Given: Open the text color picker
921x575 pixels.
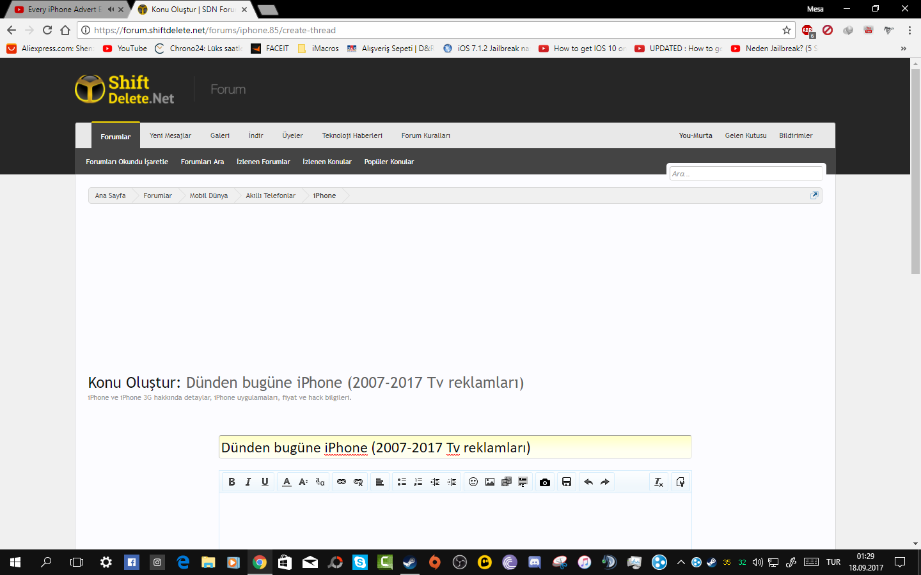Looking at the screenshot, I should pos(287,482).
